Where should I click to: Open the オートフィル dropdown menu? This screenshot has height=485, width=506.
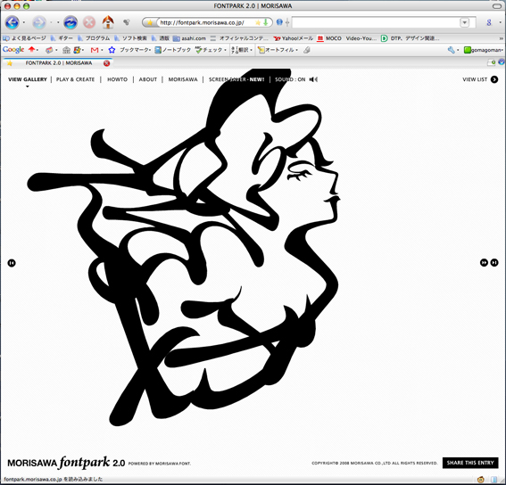tap(278, 50)
